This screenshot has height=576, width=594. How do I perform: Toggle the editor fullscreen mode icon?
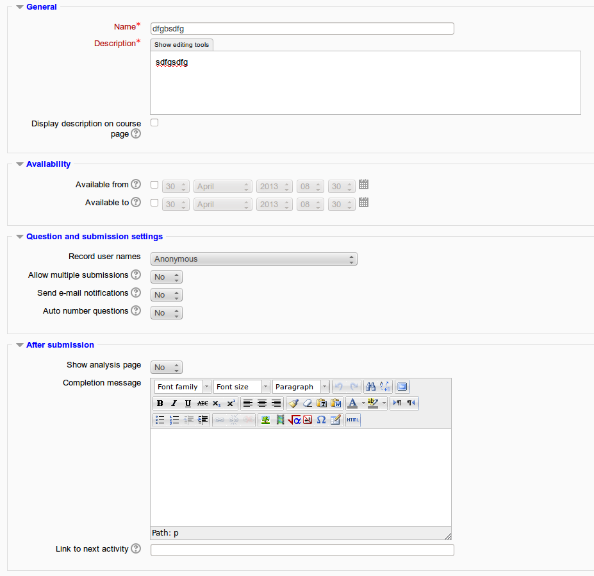pos(402,386)
